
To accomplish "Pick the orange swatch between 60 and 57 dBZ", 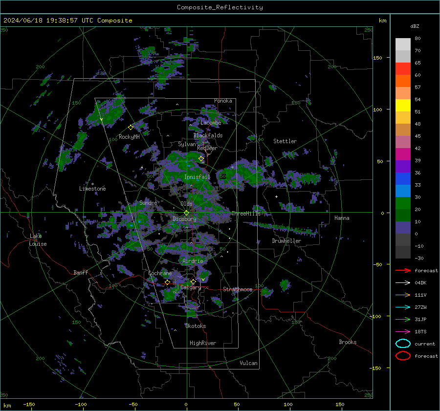I will (403, 81).
